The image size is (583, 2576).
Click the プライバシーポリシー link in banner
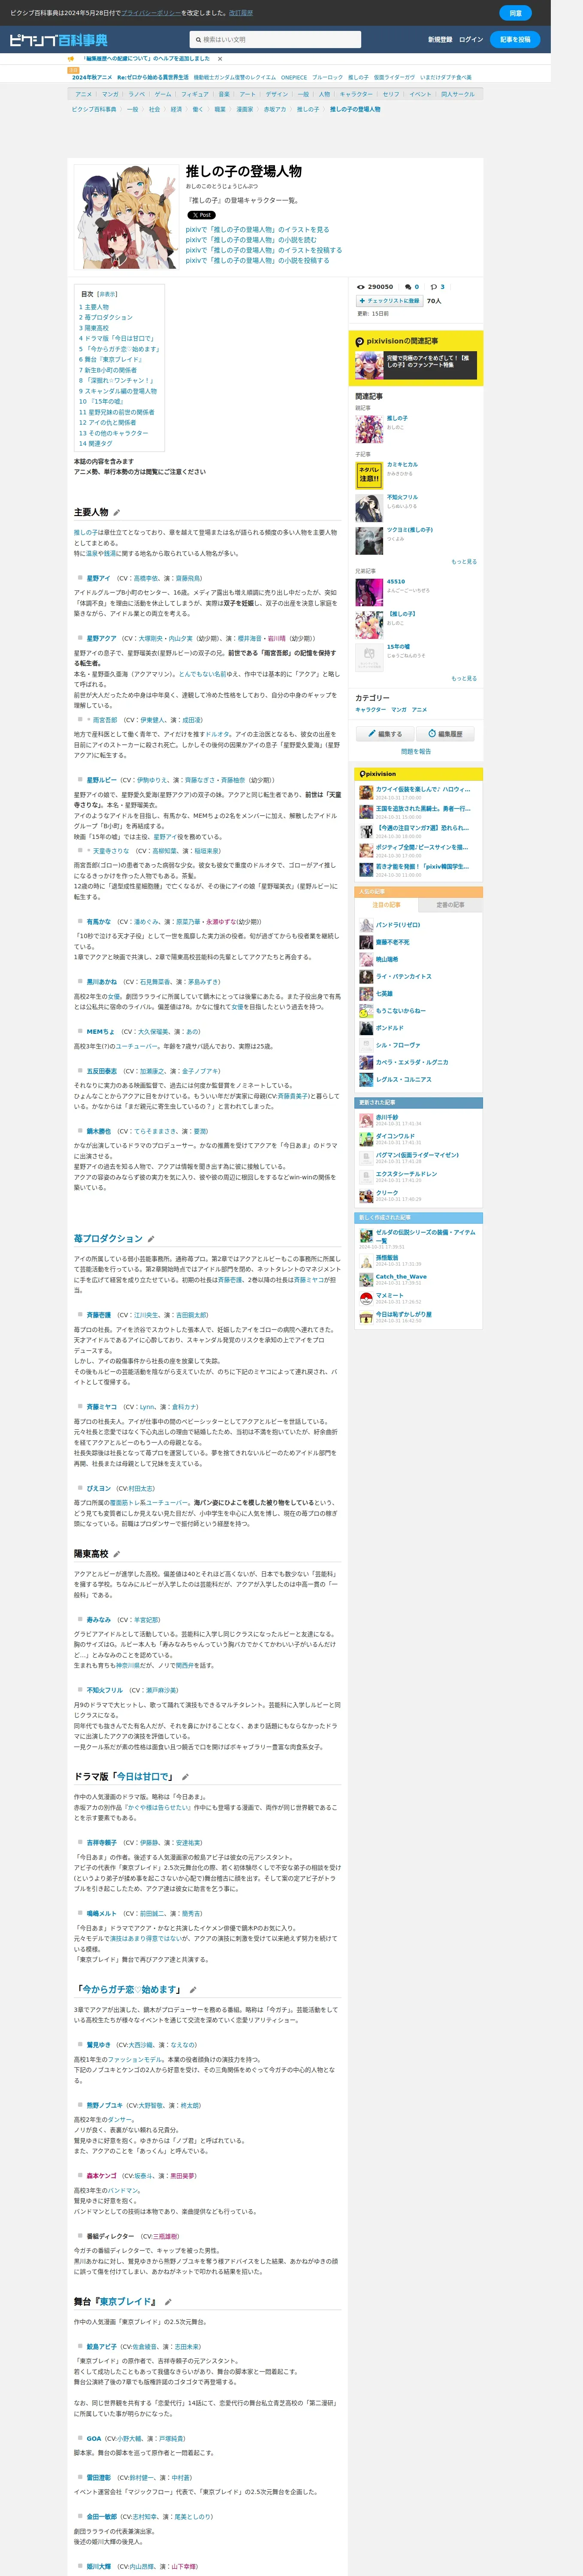pyautogui.click(x=151, y=13)
